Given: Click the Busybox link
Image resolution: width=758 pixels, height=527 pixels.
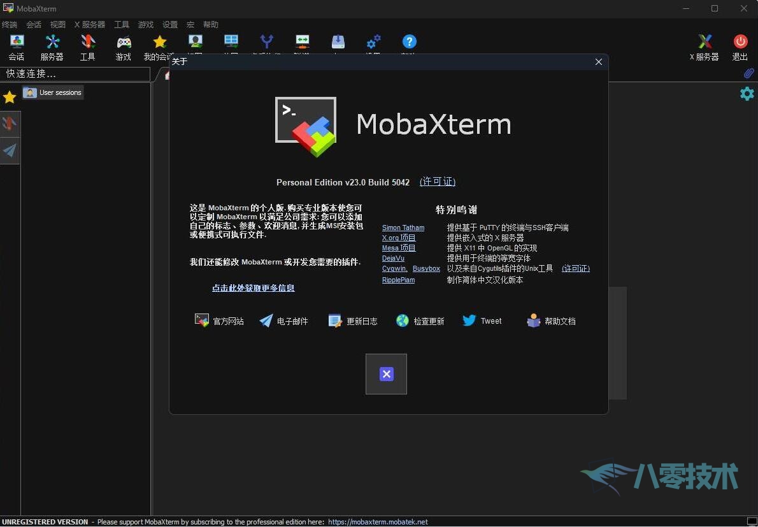Looking at the screenshot, I should (x=426, y=268).
